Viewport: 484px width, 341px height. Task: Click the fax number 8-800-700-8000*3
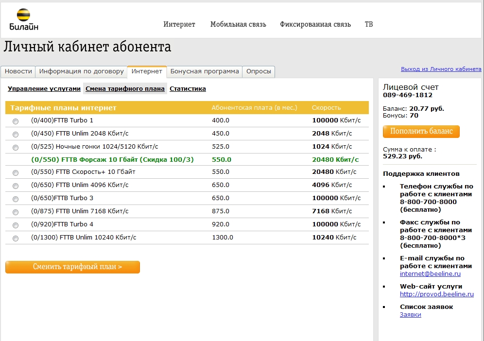click(432, 238)
